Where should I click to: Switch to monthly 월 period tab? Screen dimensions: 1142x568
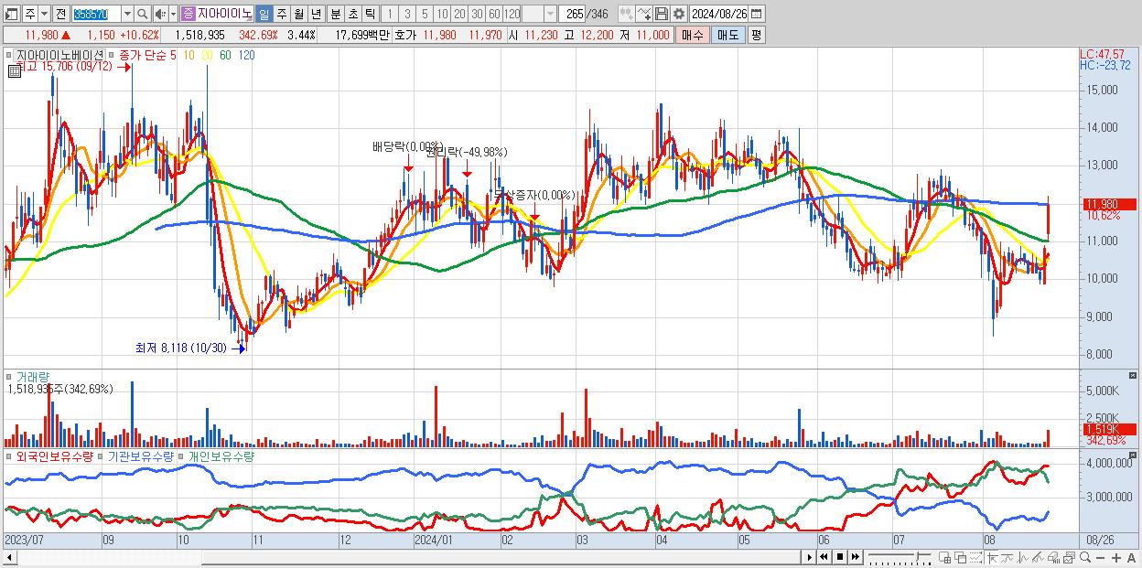[298, 14]
